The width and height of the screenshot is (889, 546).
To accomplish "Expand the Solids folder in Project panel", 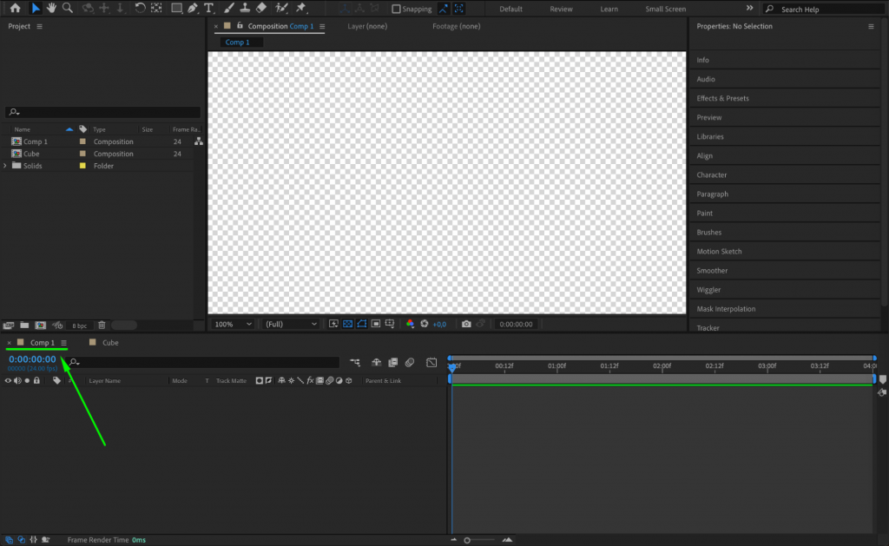I will pyautogui.click(x=5, y=165).
